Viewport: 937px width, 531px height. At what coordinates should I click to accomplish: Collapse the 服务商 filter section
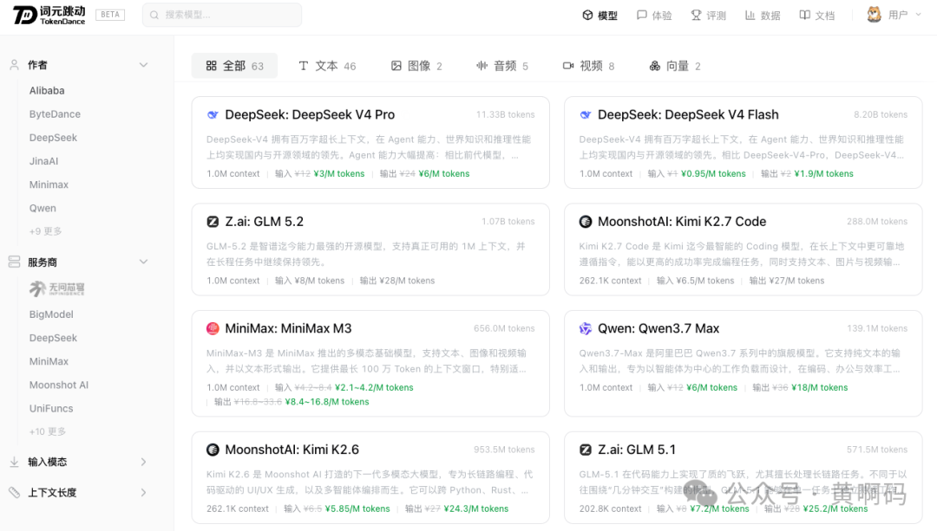pyautogui.click(x=143, y=262)
